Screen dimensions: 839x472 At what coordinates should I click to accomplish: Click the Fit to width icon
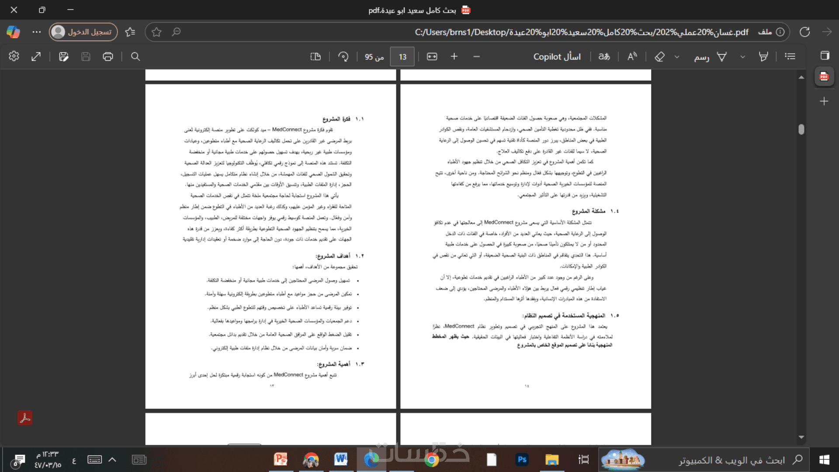coord(432,56)
